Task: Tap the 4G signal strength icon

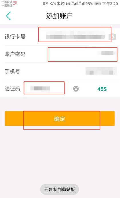Action: tap(82, 3)
